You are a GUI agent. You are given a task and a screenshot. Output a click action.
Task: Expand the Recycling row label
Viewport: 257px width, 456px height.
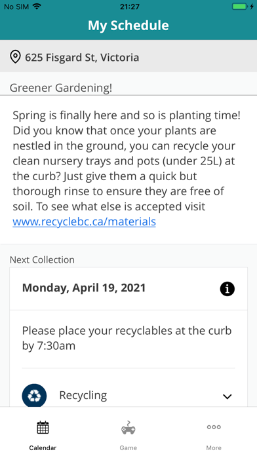83,396
